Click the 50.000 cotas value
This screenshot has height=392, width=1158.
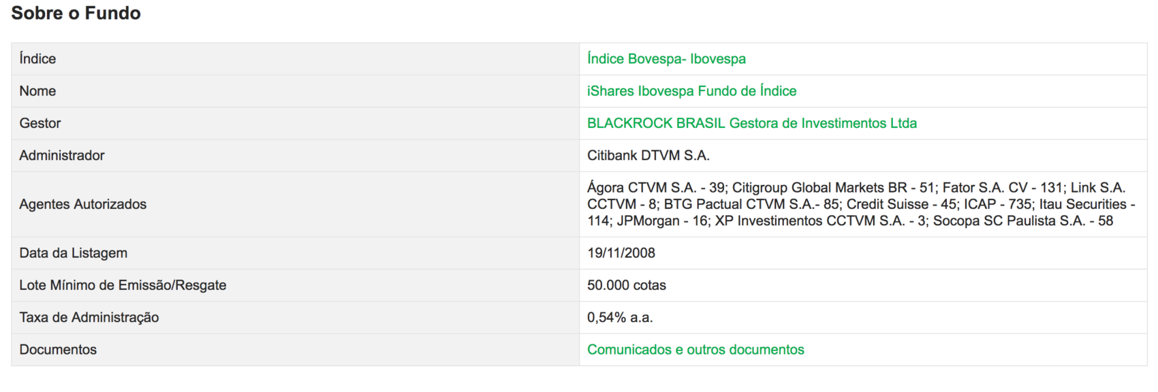(x=627, y=285)
